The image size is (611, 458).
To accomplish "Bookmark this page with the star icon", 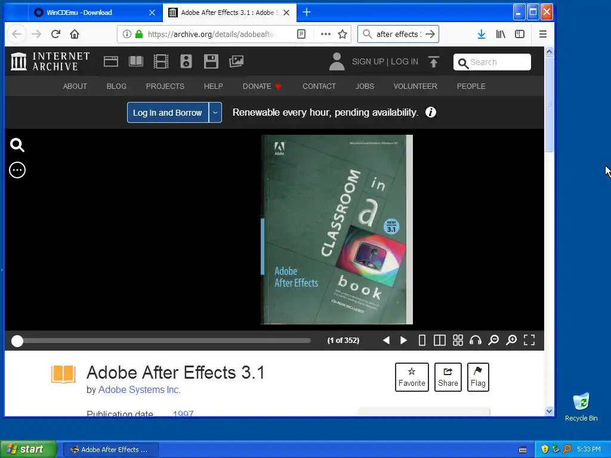I will coord(342,34).
